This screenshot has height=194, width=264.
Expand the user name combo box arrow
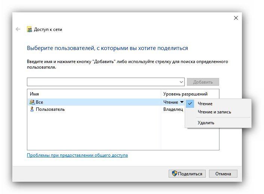[x=181, y=82]
